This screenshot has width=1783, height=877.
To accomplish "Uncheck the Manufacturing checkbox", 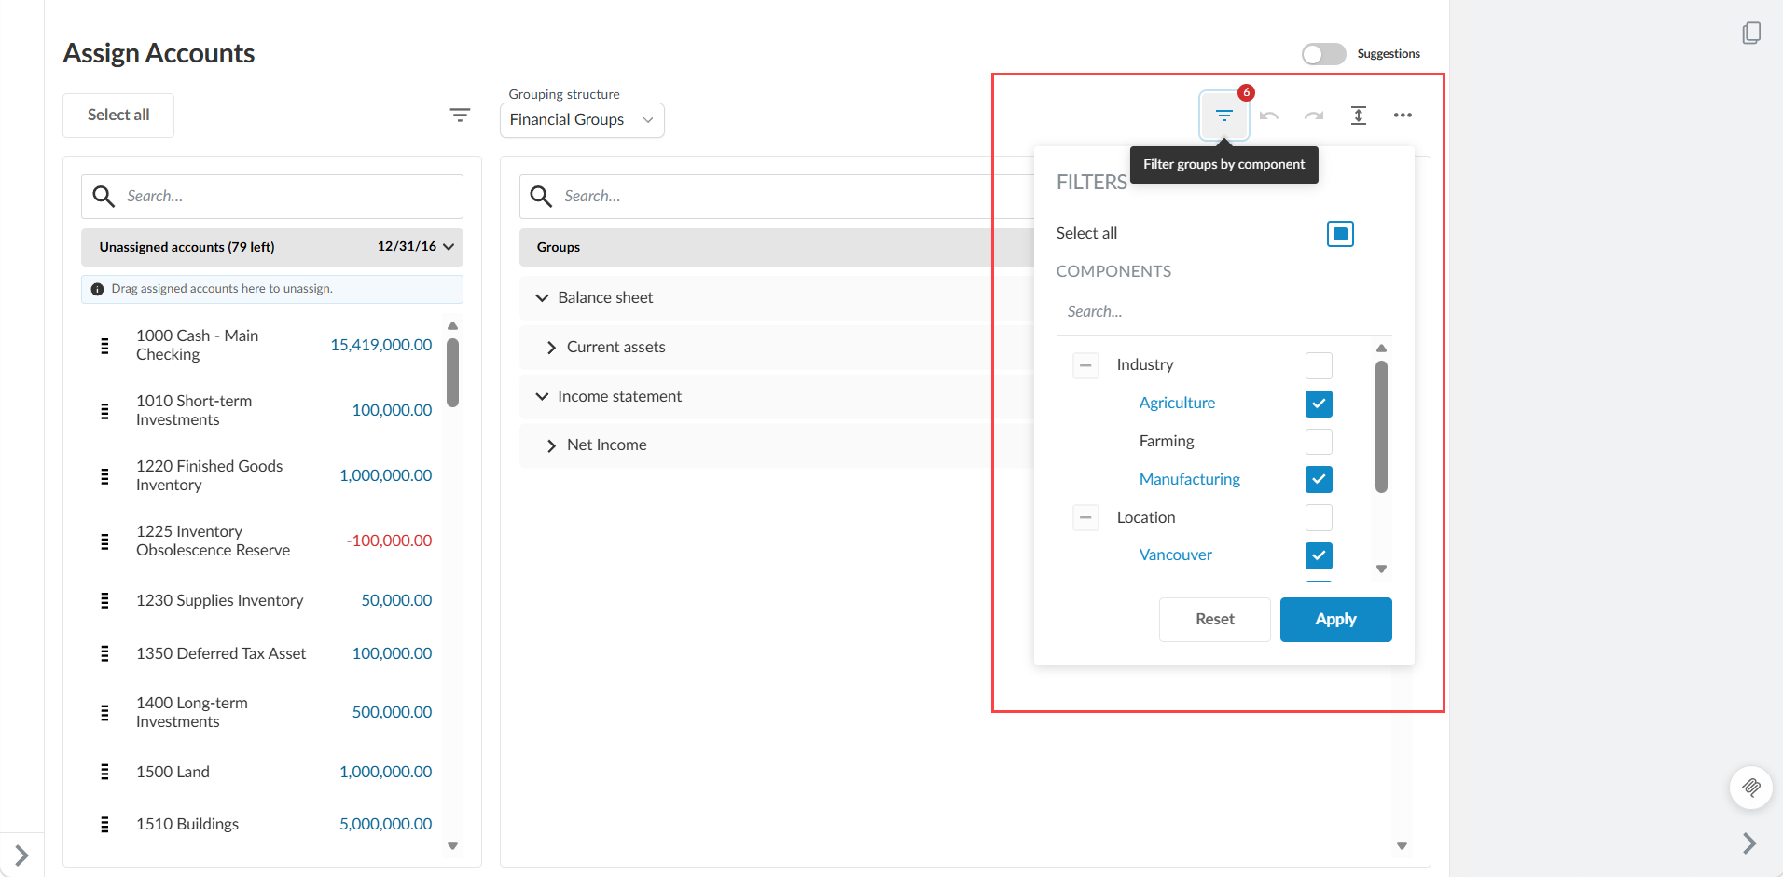I will (x=1319, y=480).
